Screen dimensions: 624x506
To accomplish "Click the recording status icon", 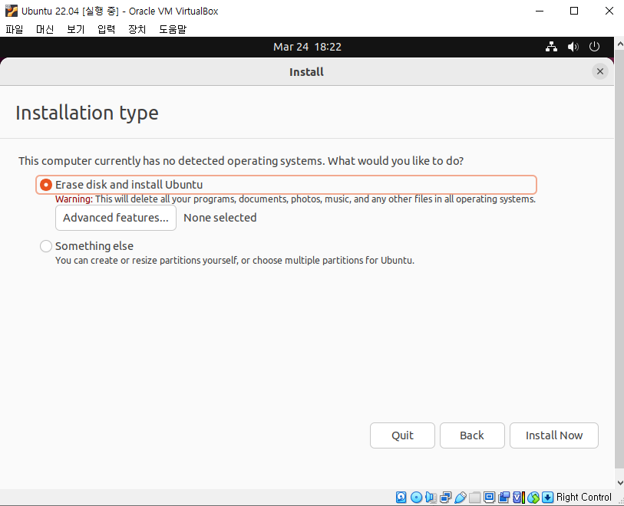I will click(503, 497).
